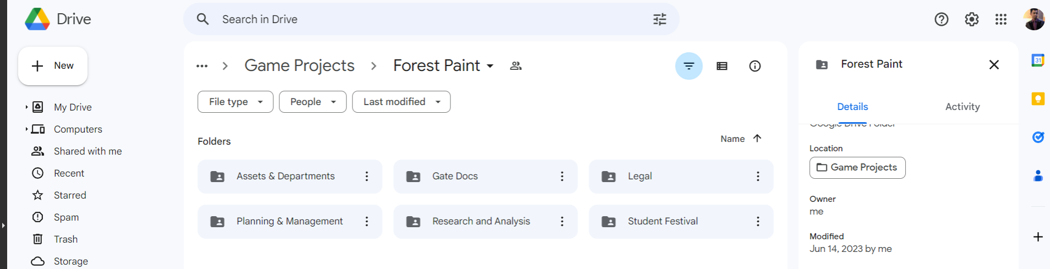
Task: Open the Last modified filter dropdown
Action: [x=401, y=102]
